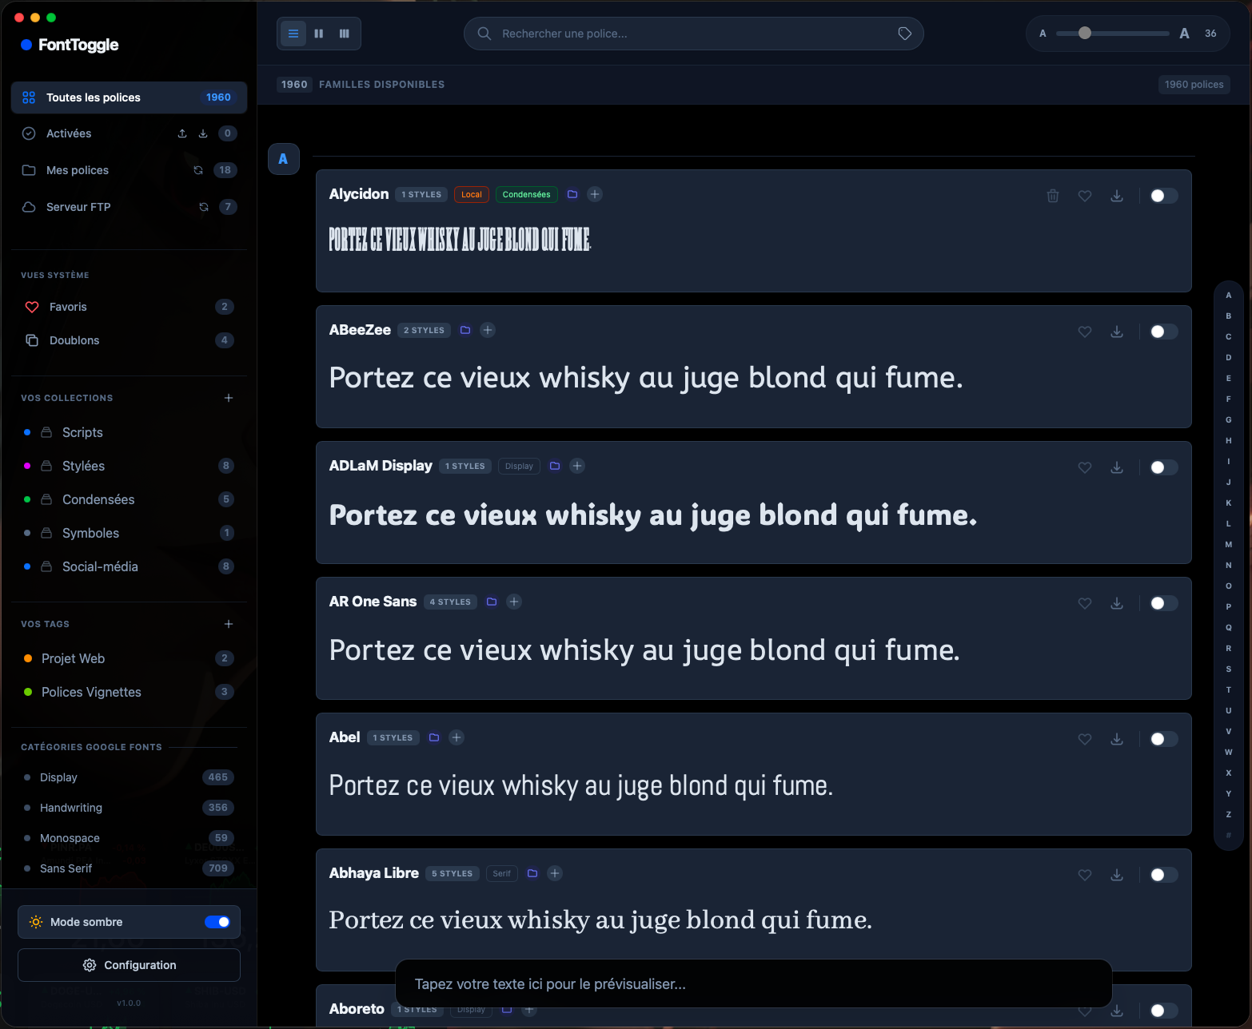1252x1029 pixels.
Task: Adjust the font size preview slider
Action: (x=1112, y=34)
